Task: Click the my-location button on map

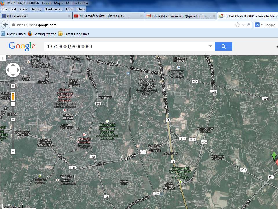Action: pyautogui.click(x=13, y=86)
